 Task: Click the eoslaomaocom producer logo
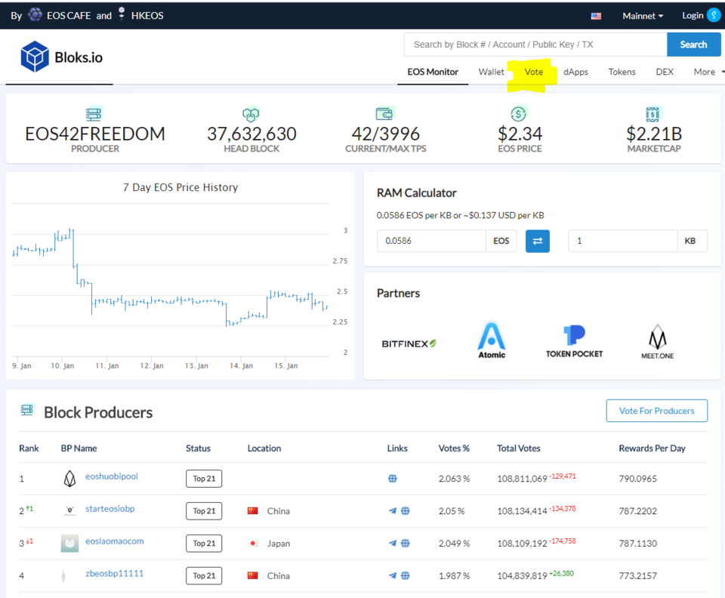69,544
